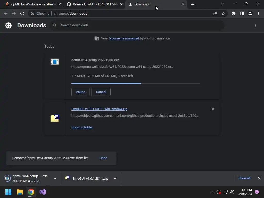Screen dimensions: 264x198
Task: Open the 'browser is managed' link
Action: [x=124, y=38]
